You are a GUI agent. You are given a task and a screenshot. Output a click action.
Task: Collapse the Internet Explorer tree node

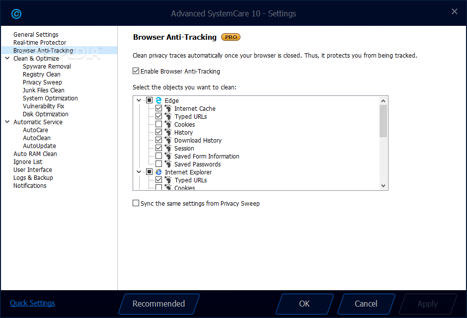(139, 172)
